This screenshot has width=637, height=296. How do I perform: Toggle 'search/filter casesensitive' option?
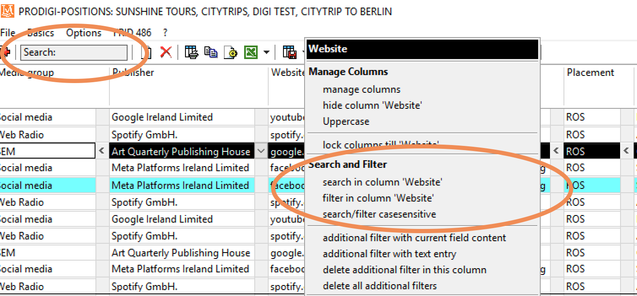point(379,214)
